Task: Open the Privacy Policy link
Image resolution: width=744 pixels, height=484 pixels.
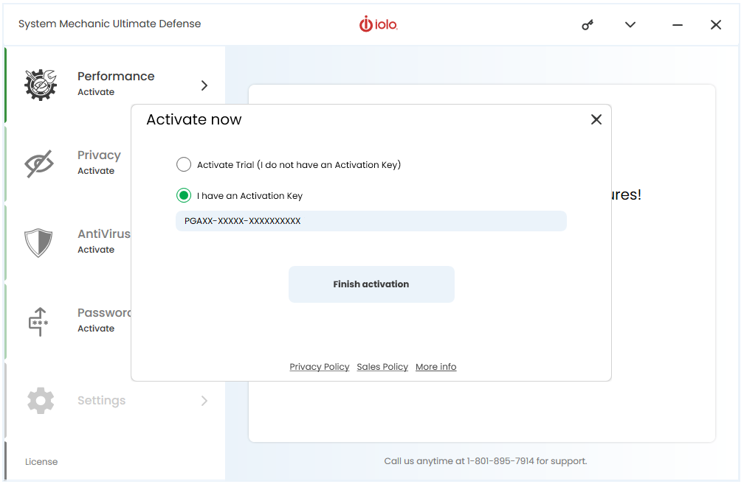Action: coord(320,367)
